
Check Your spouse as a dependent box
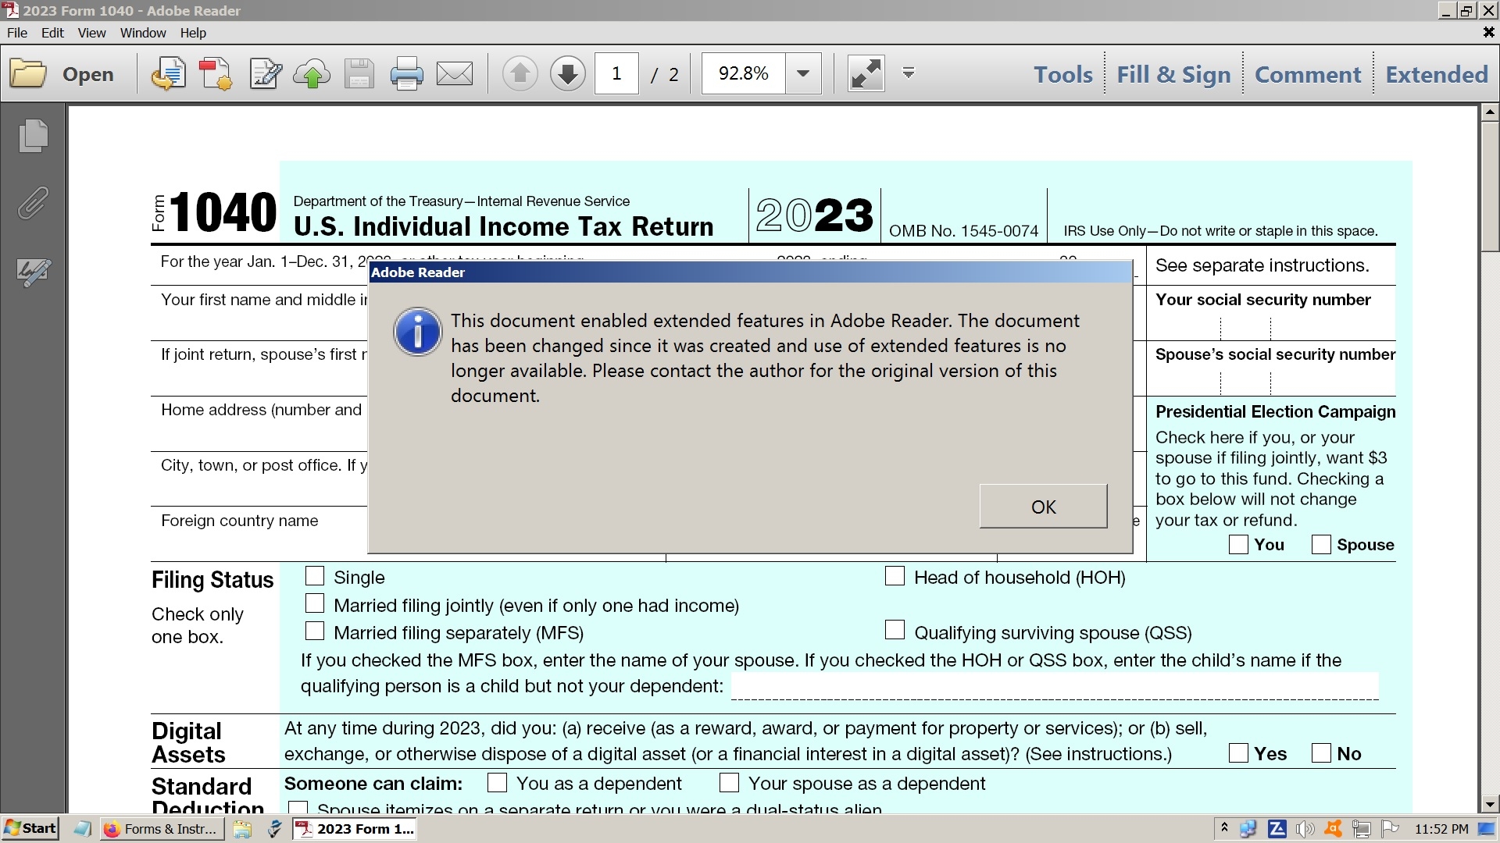tap(729, 782)
